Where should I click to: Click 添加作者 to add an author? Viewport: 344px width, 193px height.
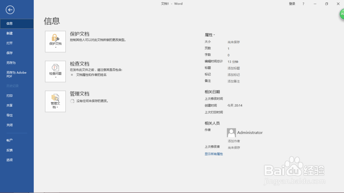tap(234, 141)
